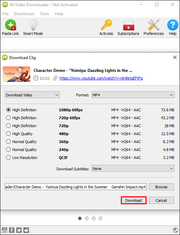Open the Downloads menu
Screen dimensions: 180x235
tap(24, 14)
